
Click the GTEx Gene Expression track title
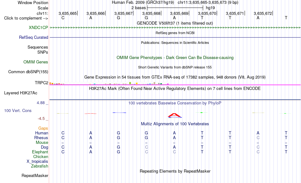[175, 77]
